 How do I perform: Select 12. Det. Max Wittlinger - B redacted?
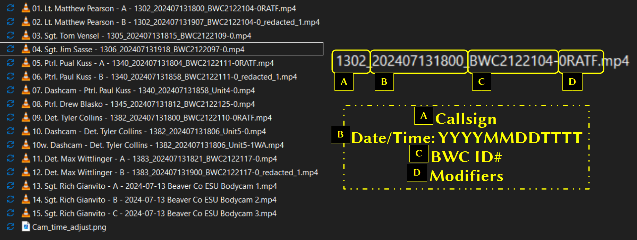(x=175, y=172)
